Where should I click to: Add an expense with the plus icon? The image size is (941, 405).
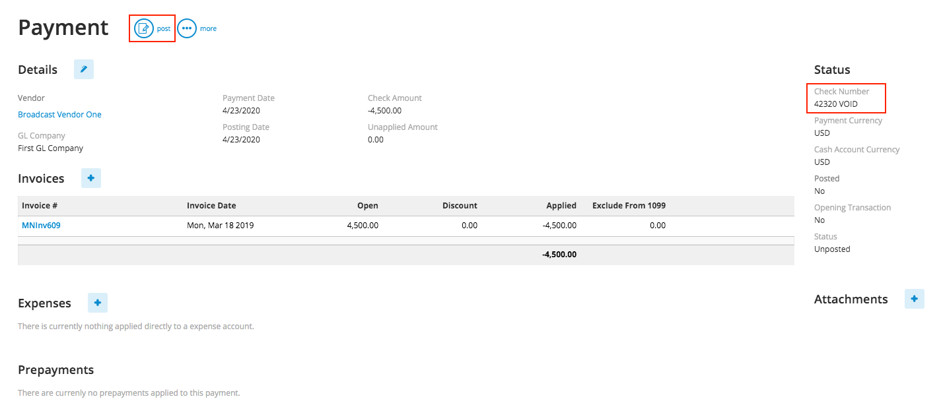(98, 303)
